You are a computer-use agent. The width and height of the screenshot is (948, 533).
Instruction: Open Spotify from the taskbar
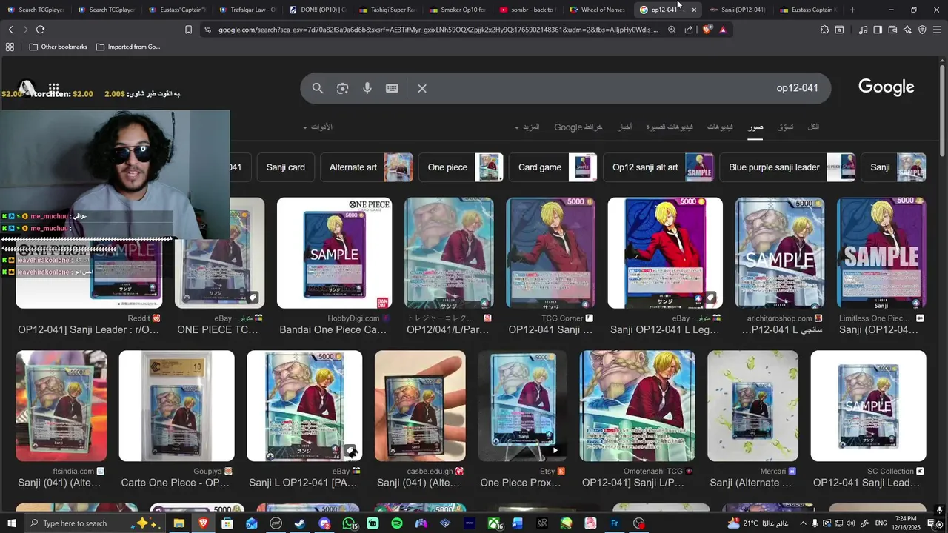[396, 523]
